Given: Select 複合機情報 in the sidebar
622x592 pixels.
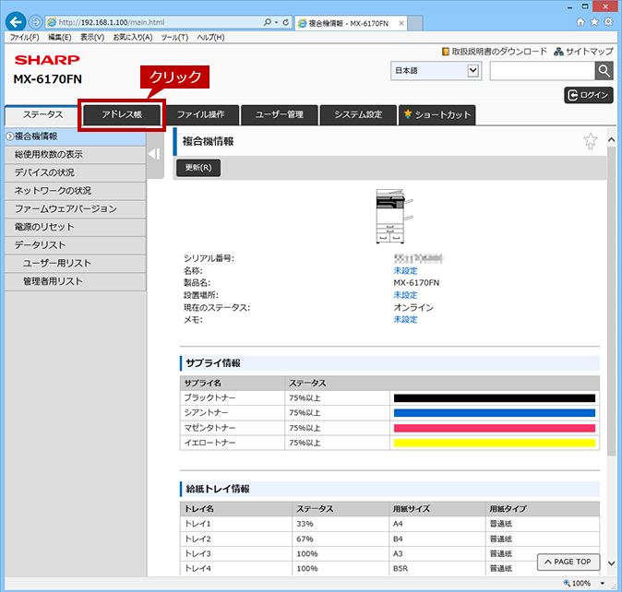Looking at the screenshot, I should [76, 136].
